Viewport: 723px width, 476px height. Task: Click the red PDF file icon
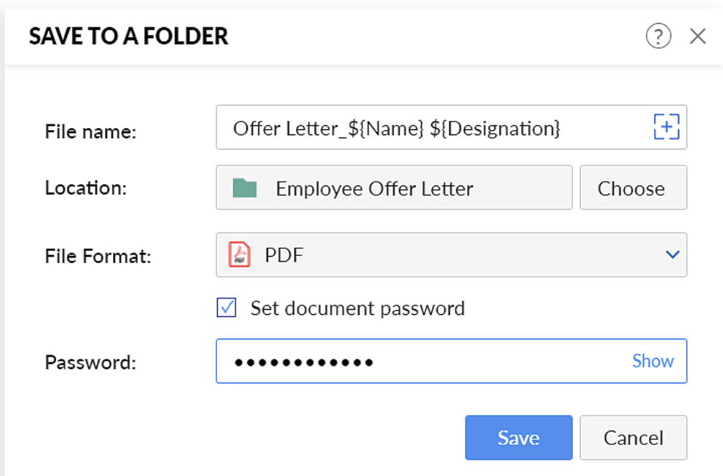pyautogui.click(x=239, y=255)
